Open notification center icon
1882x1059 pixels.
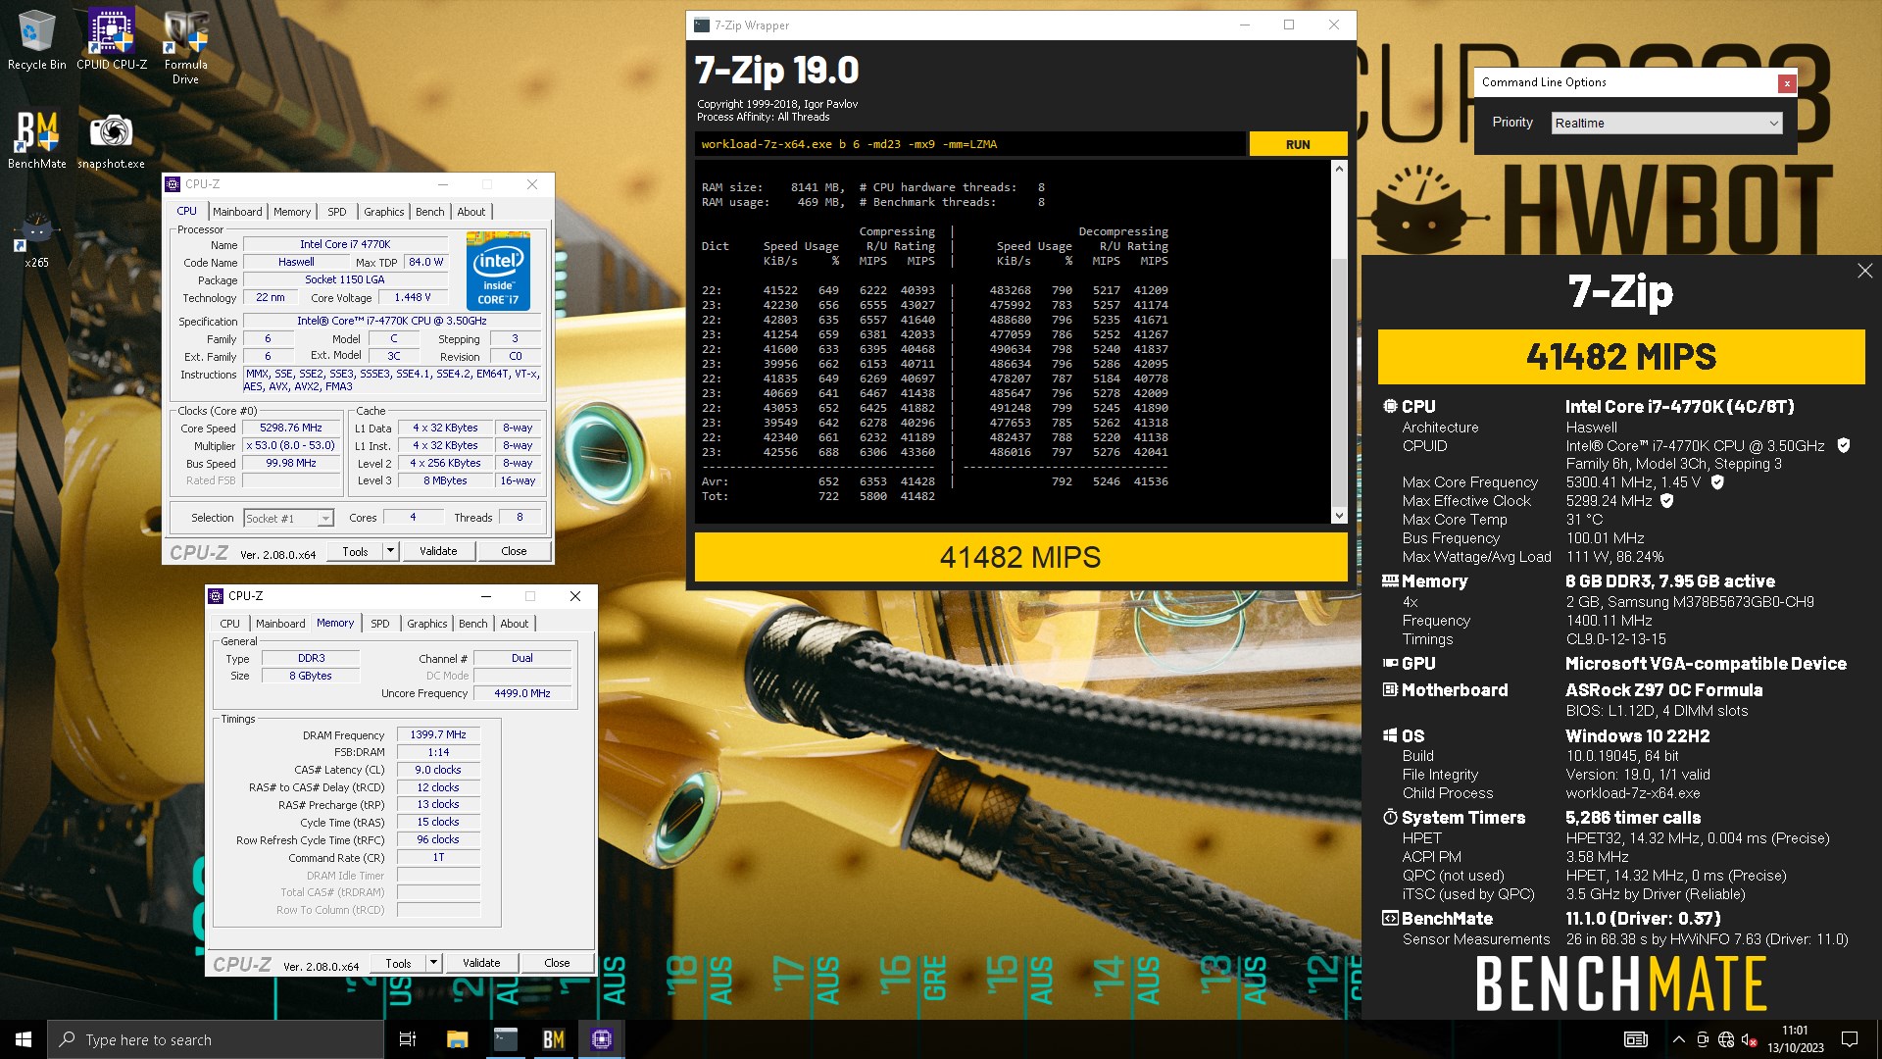(1850, 1039)
